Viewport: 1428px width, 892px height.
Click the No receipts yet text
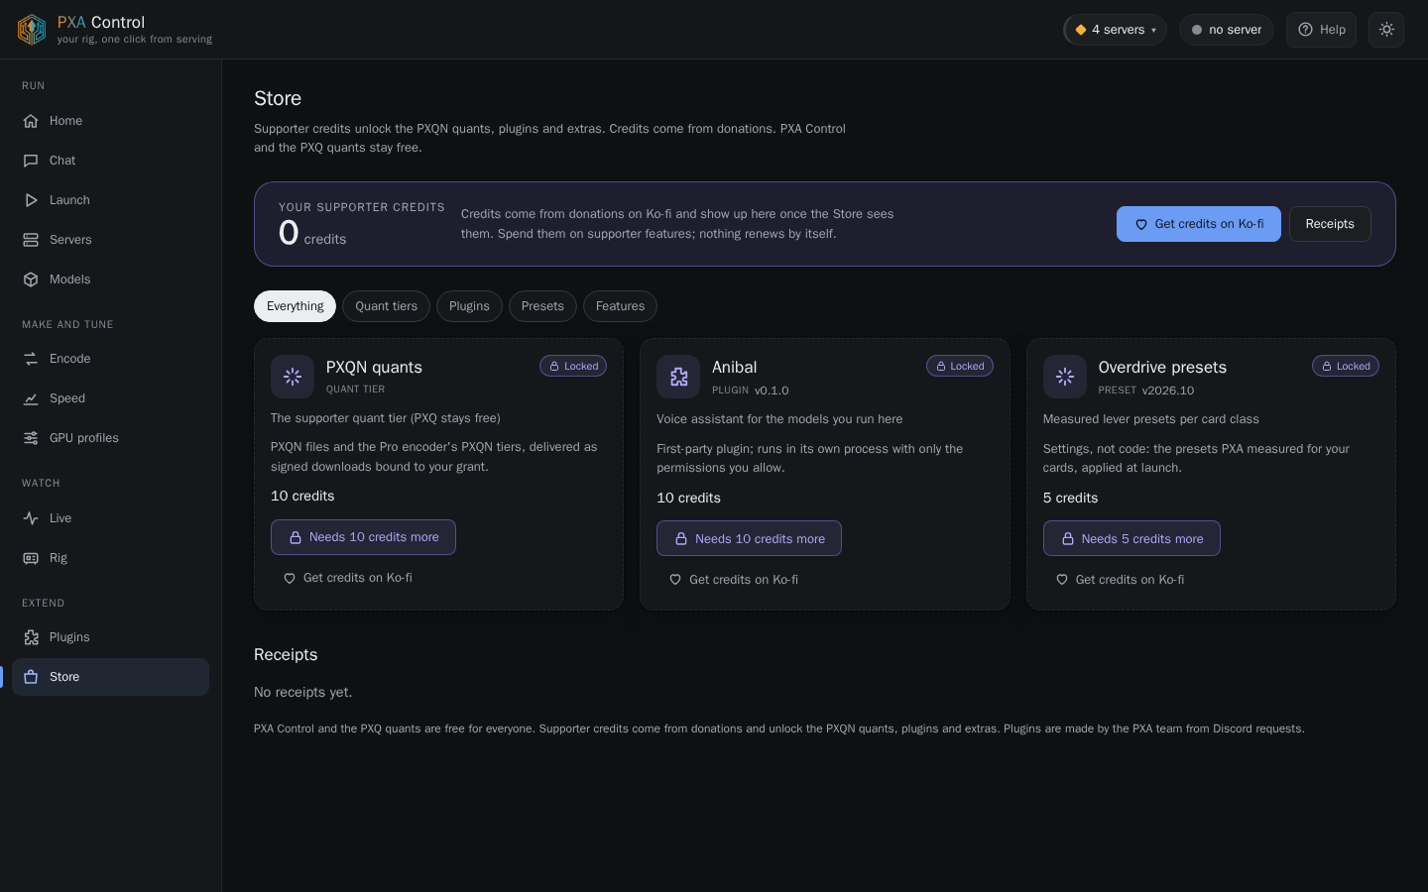tap(303, 692)
